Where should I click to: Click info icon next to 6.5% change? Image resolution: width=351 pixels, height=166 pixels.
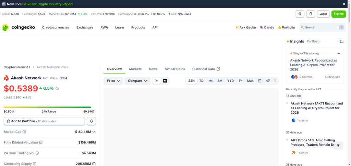(57, 88)
